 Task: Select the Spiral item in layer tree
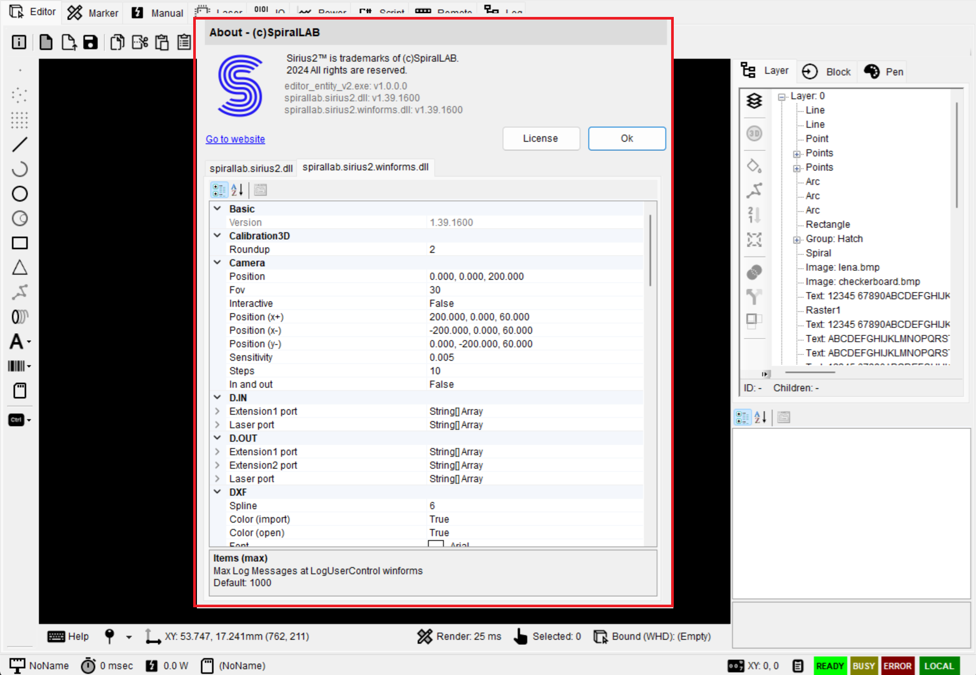[x=818, y=253]
